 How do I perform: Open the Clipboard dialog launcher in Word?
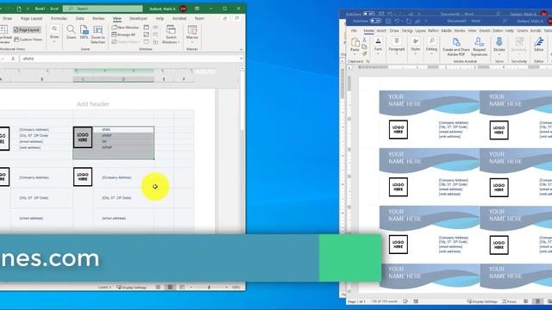coord(368,61)
